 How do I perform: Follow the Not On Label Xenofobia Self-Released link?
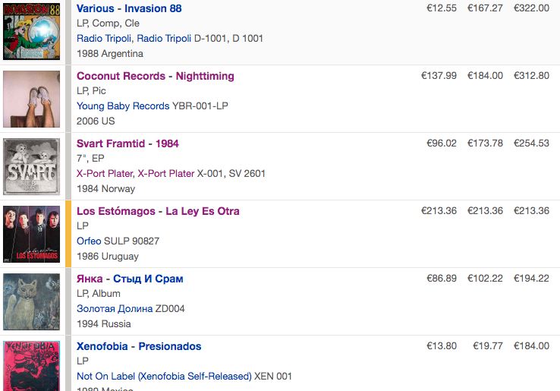164,376
